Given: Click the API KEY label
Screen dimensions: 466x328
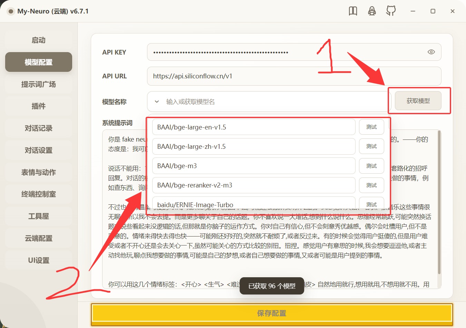Looking at the screenshot, I should [x=114, y=52].
